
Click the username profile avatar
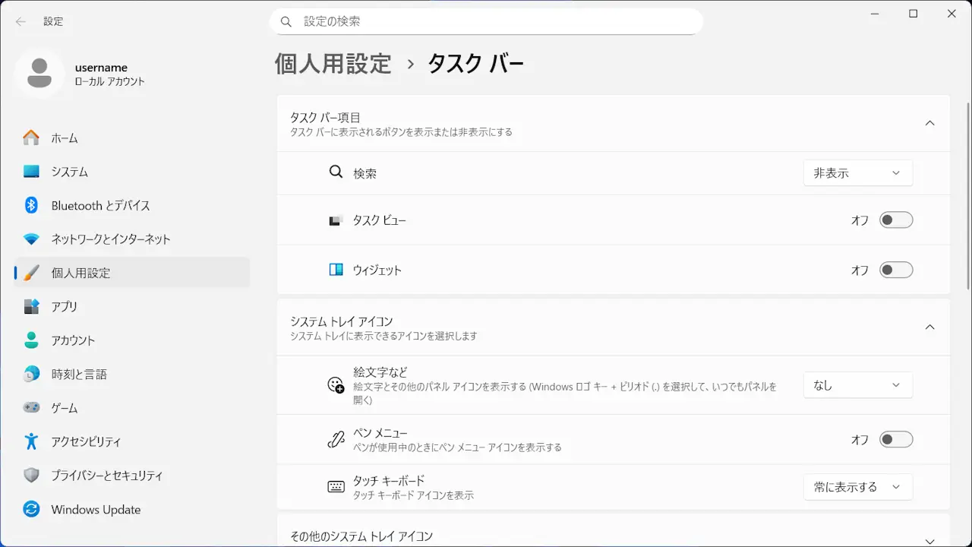tap(39, 73)
